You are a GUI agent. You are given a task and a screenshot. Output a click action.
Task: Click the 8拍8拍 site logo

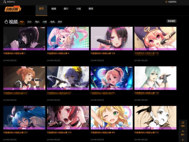[x=13, y=9]
